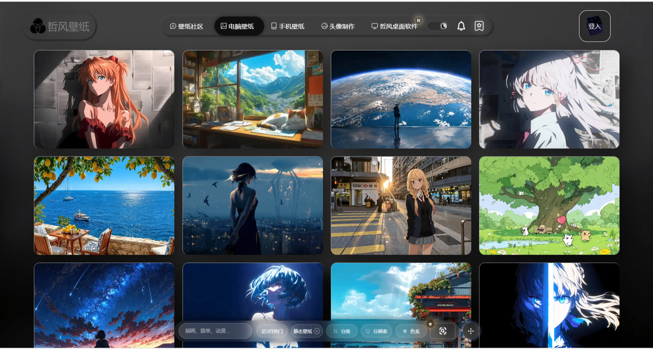Click the 哲风壁纸 logo
Screen dimensions: 653x350
(x=60, y=26)
